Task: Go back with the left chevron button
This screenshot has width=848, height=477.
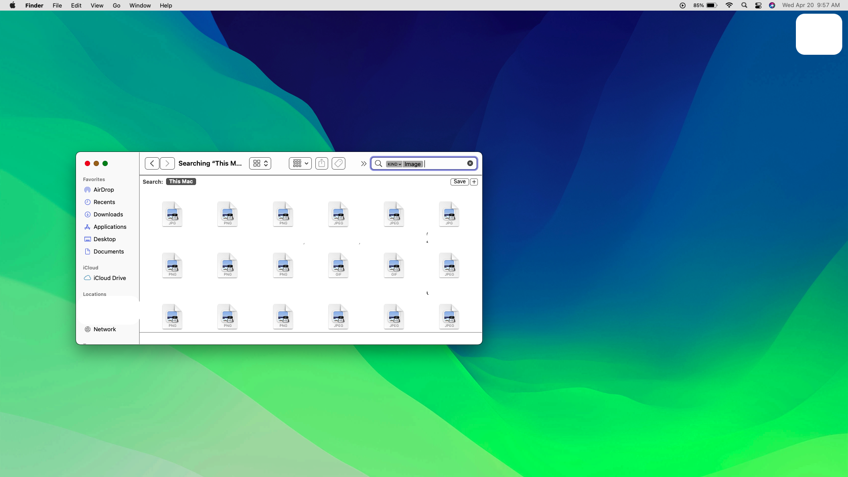Action: tap(152, 163)
